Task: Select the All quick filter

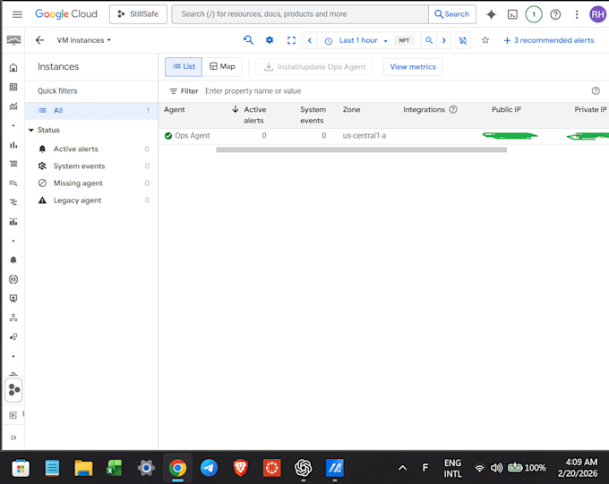Action: (x=91, y=111)
